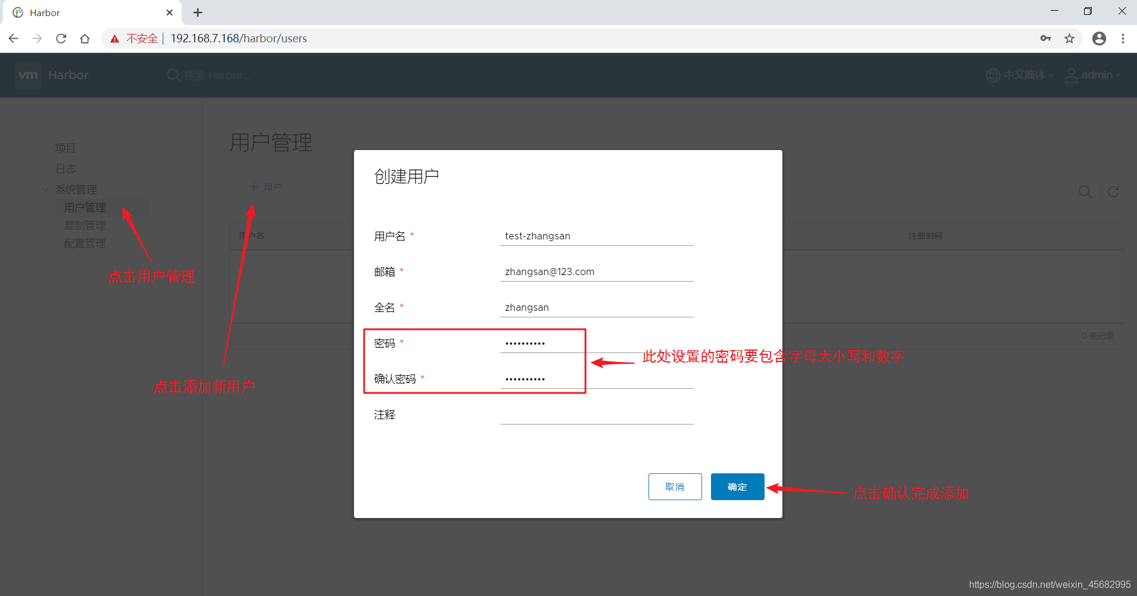
Task: Click the 注释 input field
Action: pyautogui.click(x=597, y=415)
